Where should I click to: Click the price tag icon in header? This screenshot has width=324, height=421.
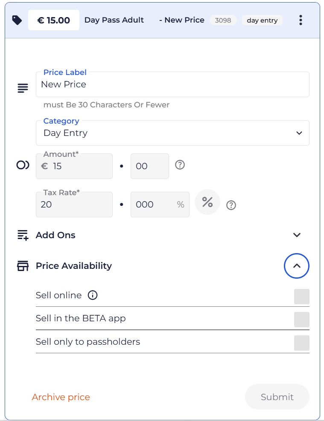(17, 20)
